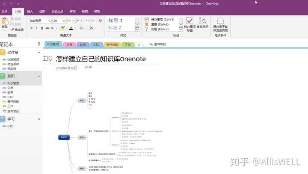Click the numbered list icon

pos(77,21)
